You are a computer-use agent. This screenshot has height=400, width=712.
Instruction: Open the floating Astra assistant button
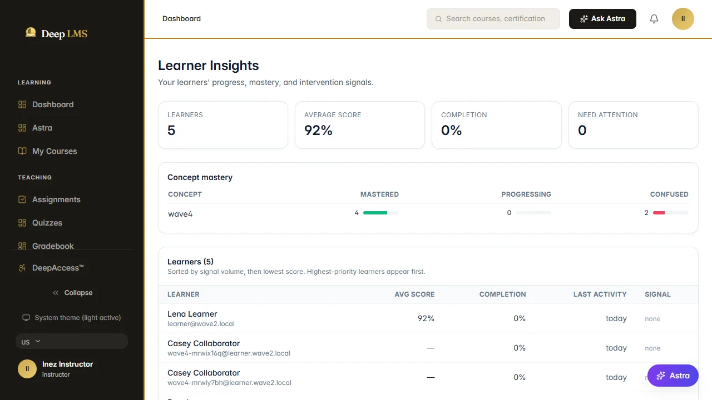point(673,376)
